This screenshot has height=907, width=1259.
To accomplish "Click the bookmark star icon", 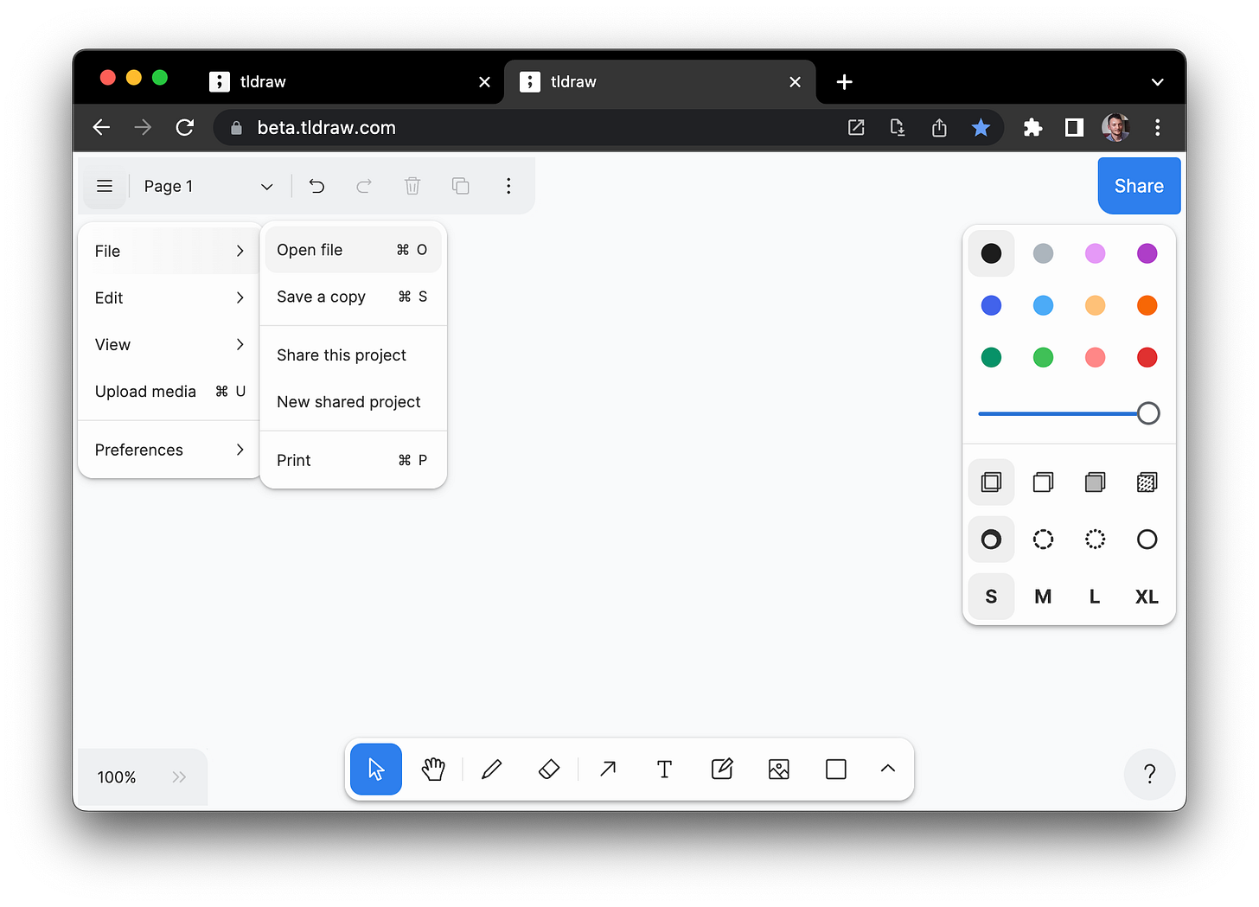I will pyautogui.click(x=981, y=128).
